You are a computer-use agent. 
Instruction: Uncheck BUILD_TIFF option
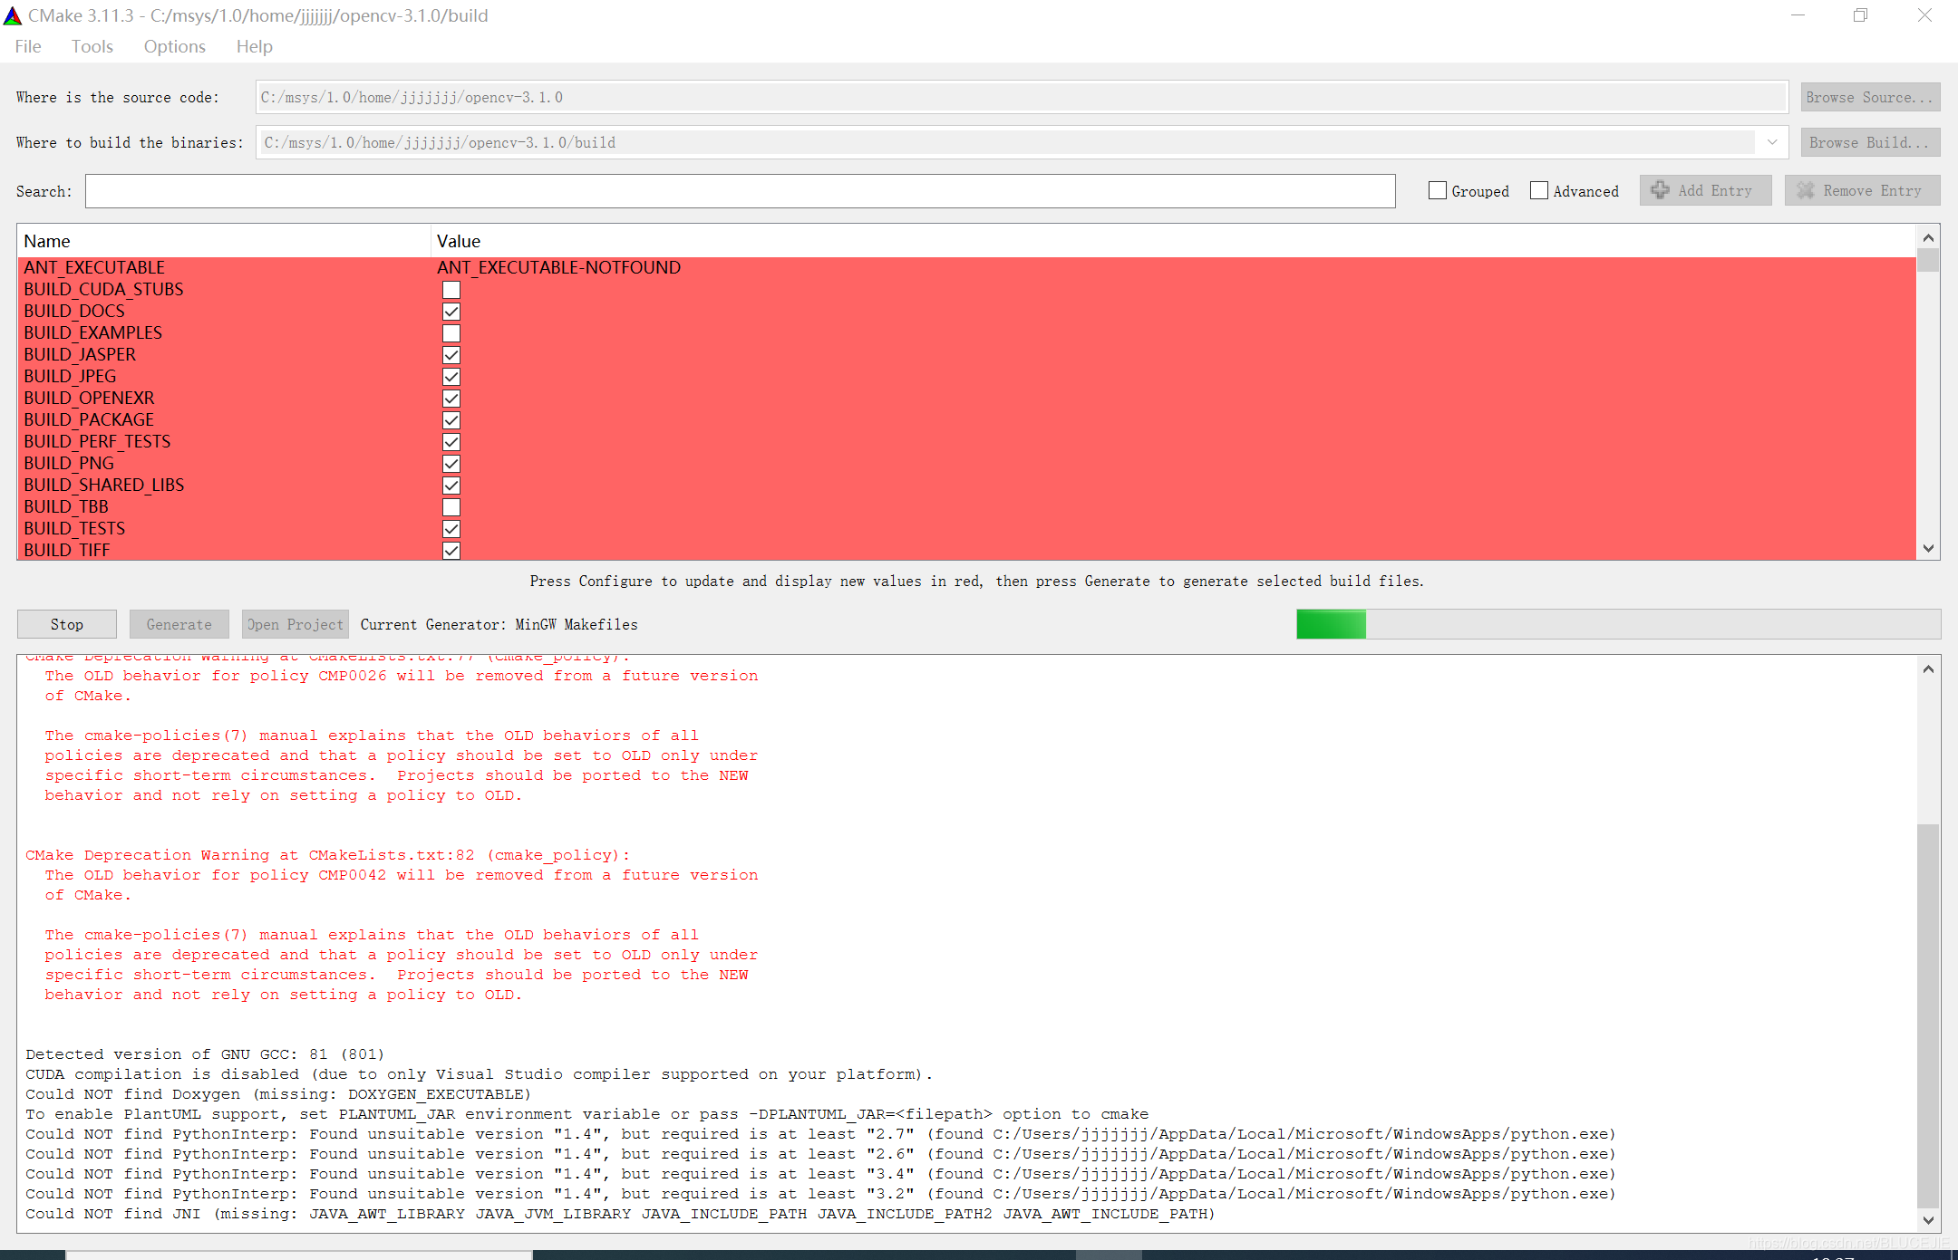(451, 550)
